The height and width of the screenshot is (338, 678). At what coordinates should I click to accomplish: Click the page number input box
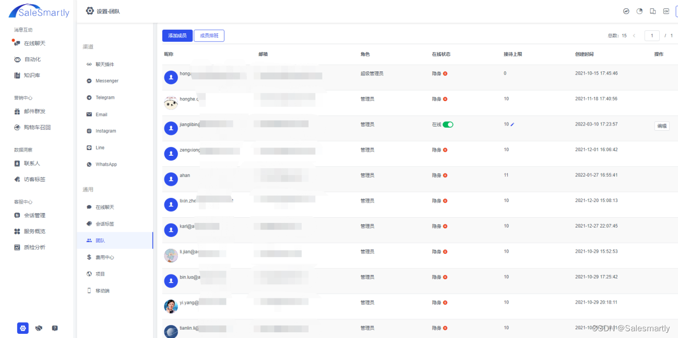[652, 35]
